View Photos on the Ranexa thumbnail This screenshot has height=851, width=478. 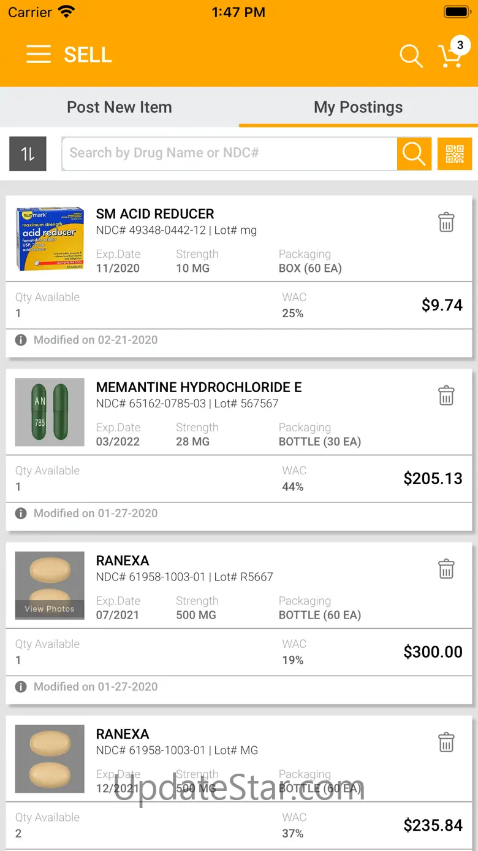click(50, 609)
